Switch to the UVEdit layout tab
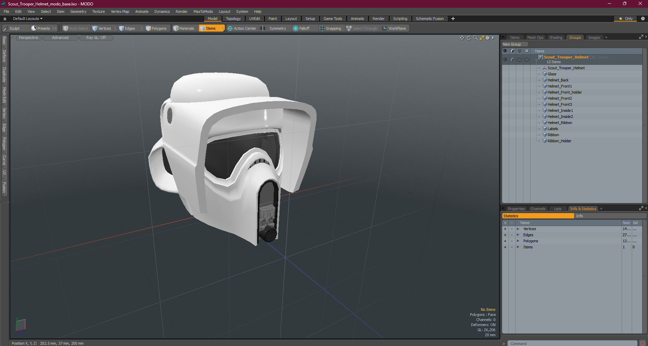Image resolution: width=648 pixels, height=346 pixels. point(255,19)
